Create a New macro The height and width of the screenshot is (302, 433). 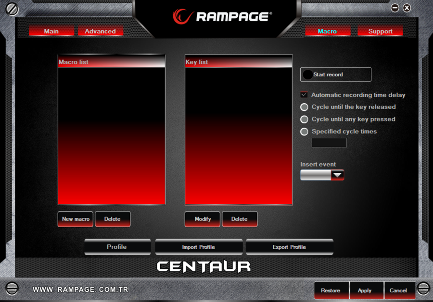click(x=76, y=219)
